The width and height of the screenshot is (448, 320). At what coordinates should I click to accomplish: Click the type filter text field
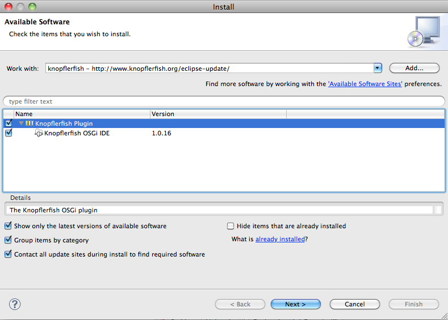point(224,101)
